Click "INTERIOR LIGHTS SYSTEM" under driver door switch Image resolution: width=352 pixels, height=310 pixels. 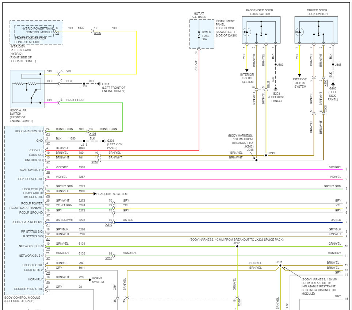point(300,83)
